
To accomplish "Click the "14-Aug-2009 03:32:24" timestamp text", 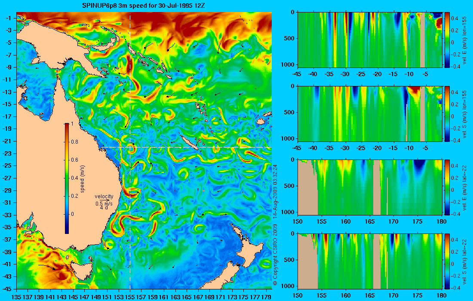I will (275, 191).
